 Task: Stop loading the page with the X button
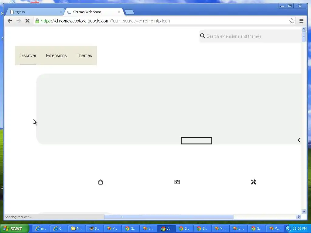click(x=27, y=21)
